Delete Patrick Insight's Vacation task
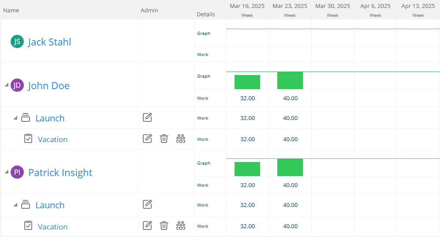The height and width of the screenshot is (237, 440). click(x=164, y=226)
